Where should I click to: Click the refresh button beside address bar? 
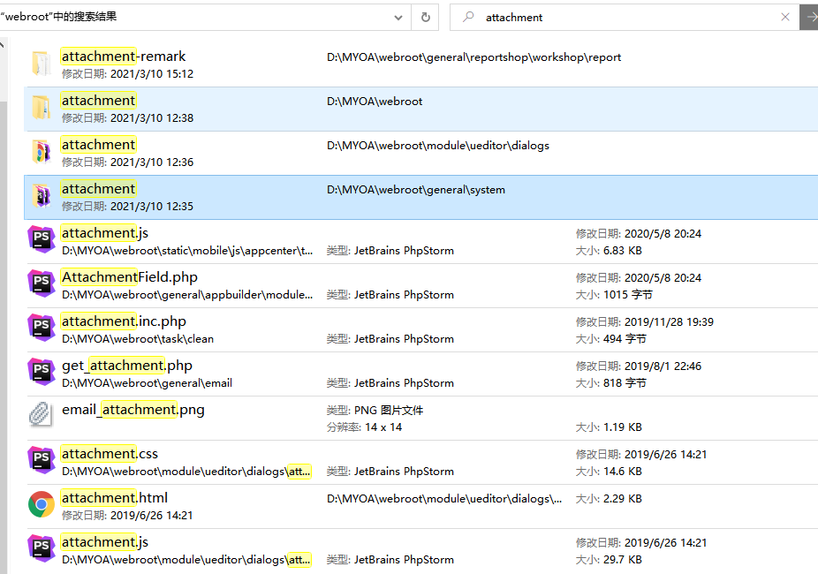pos(426,17)
